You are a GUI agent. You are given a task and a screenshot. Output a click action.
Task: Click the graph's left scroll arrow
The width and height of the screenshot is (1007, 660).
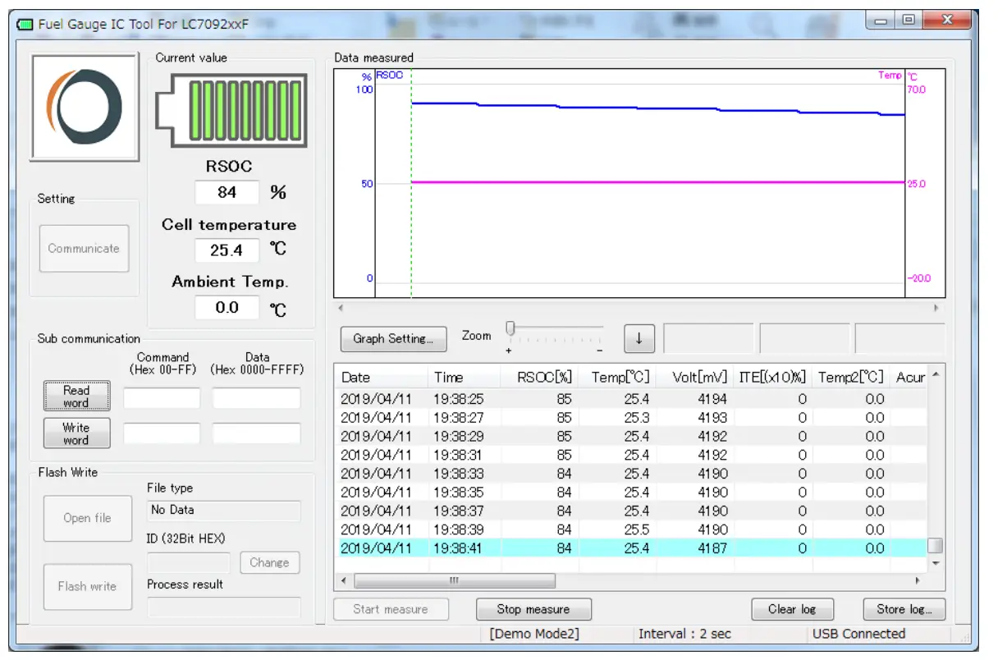341,308
